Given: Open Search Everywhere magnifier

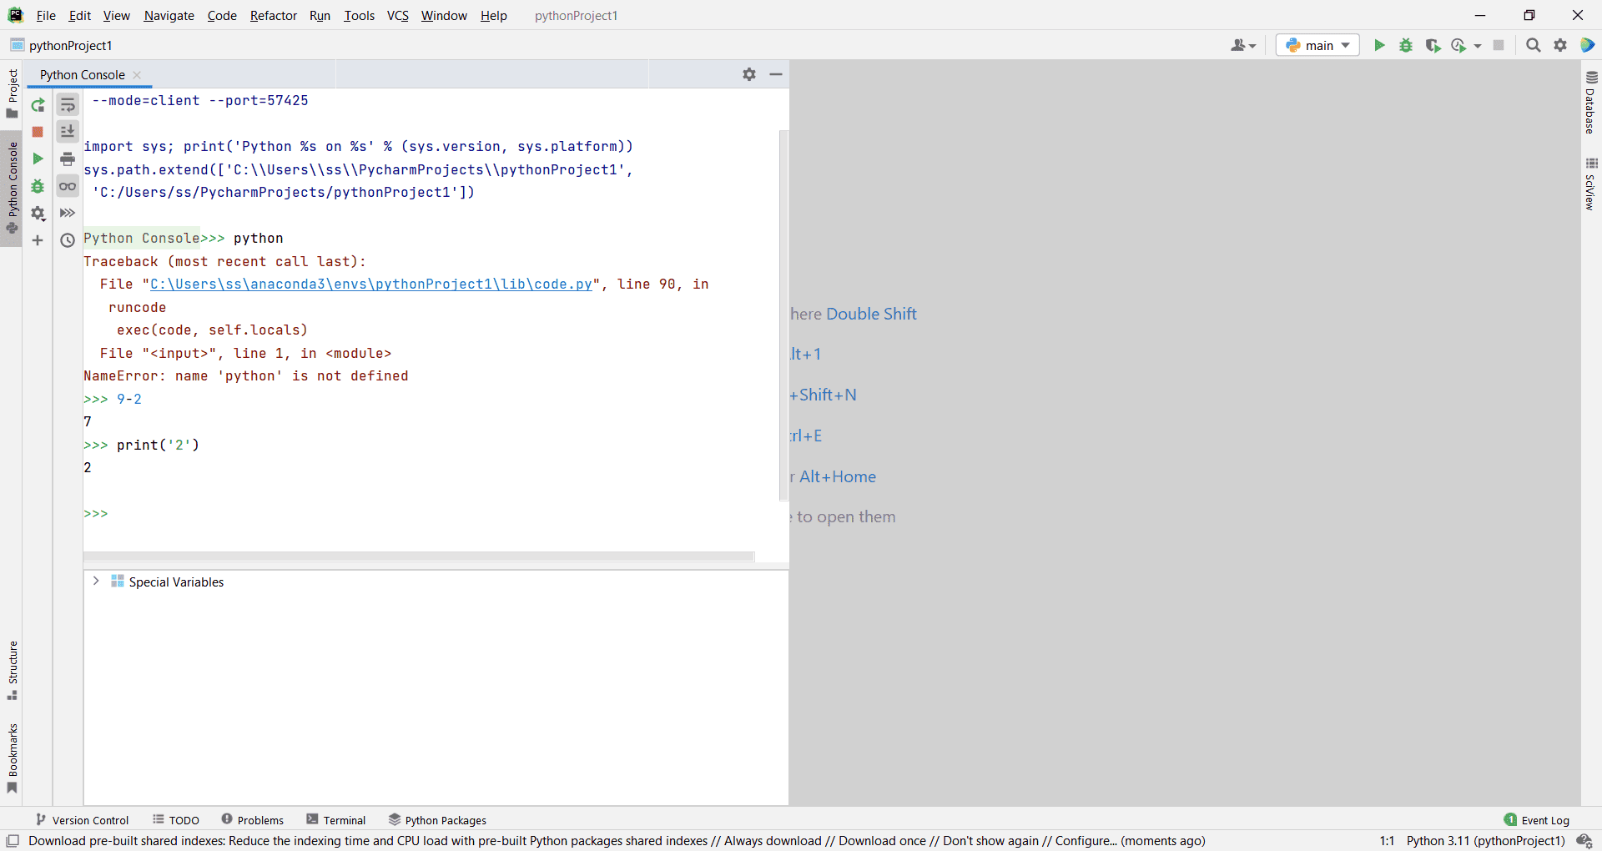Looking at the screenshot, I should coord(1534,45).
